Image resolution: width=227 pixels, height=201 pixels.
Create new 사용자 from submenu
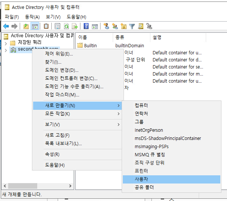coord(172,179)
